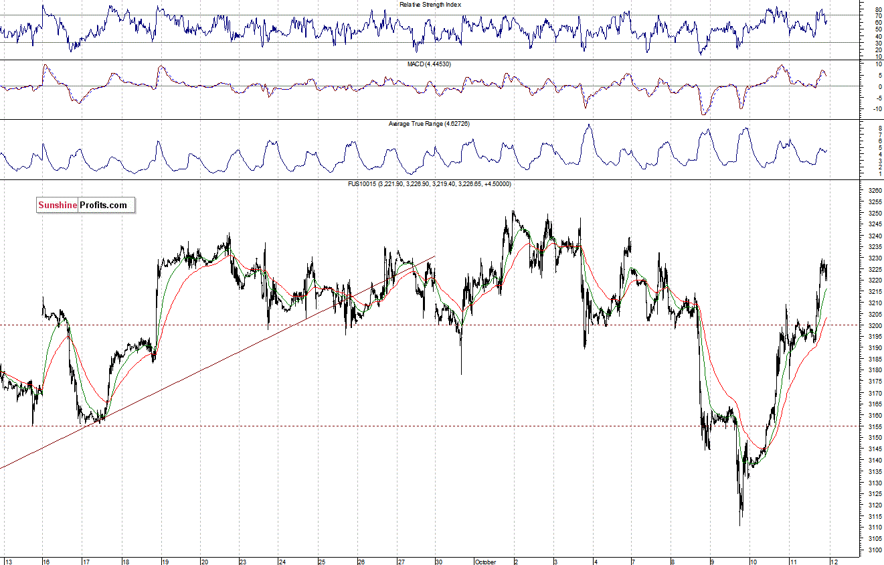Click the date label 24 on time axis

pos(283,562)
